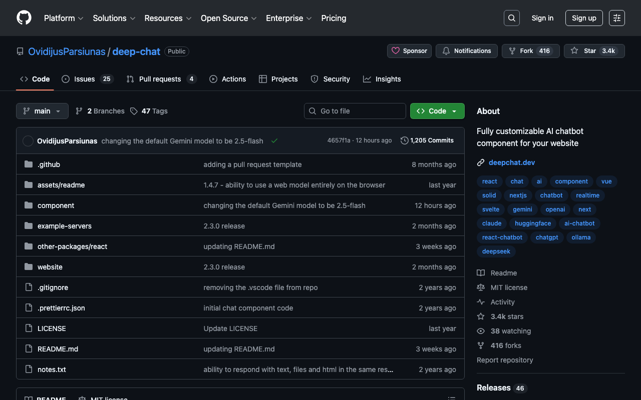Open the deepchat.dev website link
Image resolution: width=641 pixels, height=400 pixels.
(x=512, y=162)
